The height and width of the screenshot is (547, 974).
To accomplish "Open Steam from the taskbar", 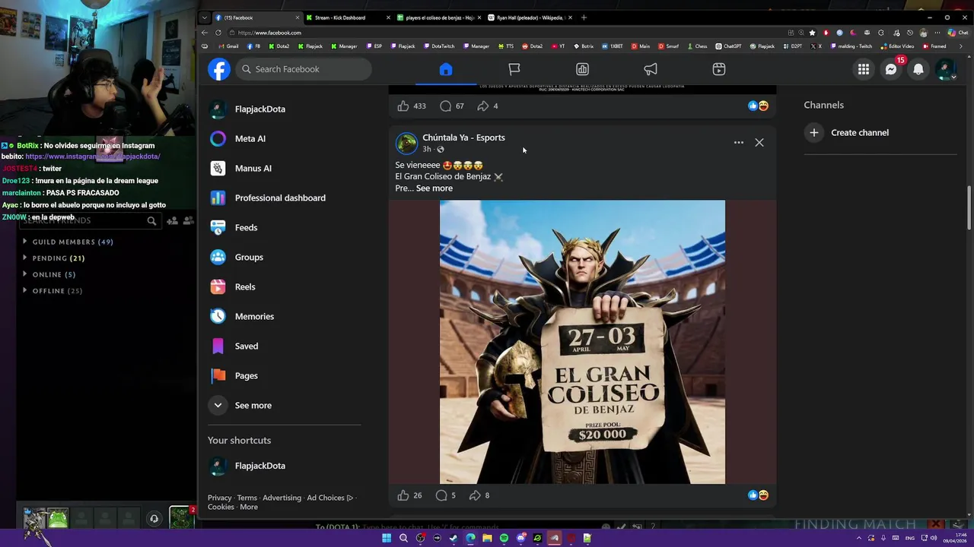I will click(454, 538).
